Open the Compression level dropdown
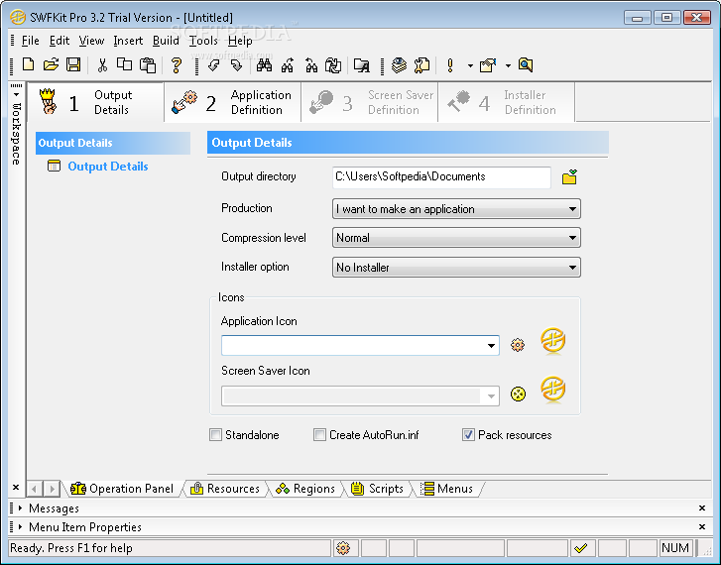Viewport: 721px width, 565px height. tap(456, 238)
